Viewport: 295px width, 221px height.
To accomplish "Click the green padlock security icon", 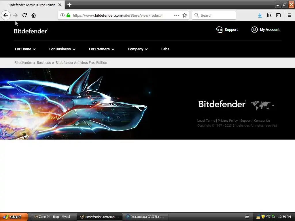I will 69,15.
